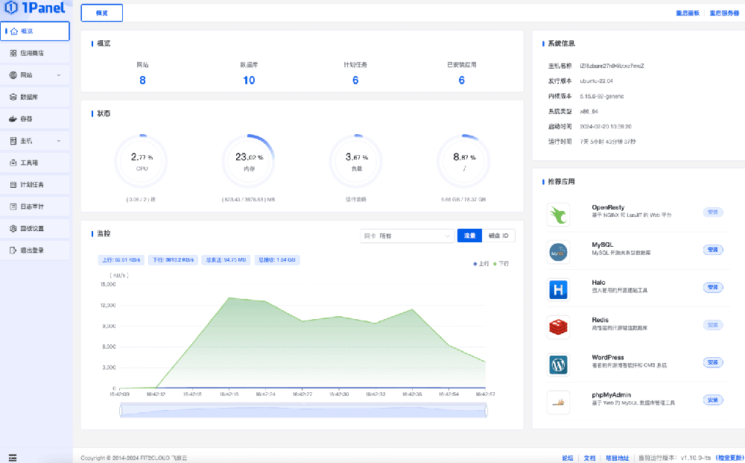This screenshot has height=463, width=745.
Task: Select the 流量 traffic radio button
Action: pos(469,236)
